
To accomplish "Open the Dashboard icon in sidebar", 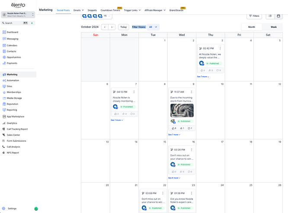I will click(x=4, y=32).
